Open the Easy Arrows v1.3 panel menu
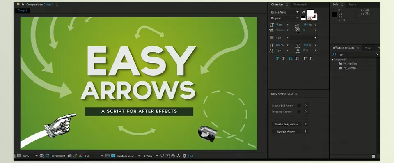394x163 pixels. click(296, 94)
